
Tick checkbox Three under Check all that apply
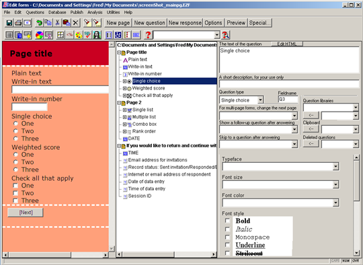click(x=15, y=200)
